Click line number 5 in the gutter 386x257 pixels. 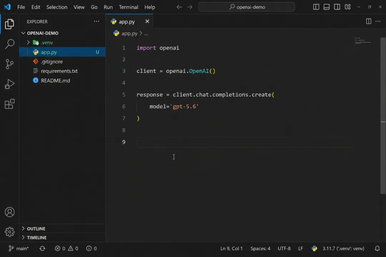[x=124, y=95]
